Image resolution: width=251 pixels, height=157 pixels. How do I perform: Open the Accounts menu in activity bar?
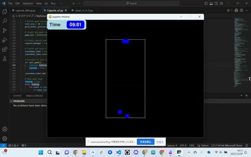pyautogui.click(x=5, y=129)
